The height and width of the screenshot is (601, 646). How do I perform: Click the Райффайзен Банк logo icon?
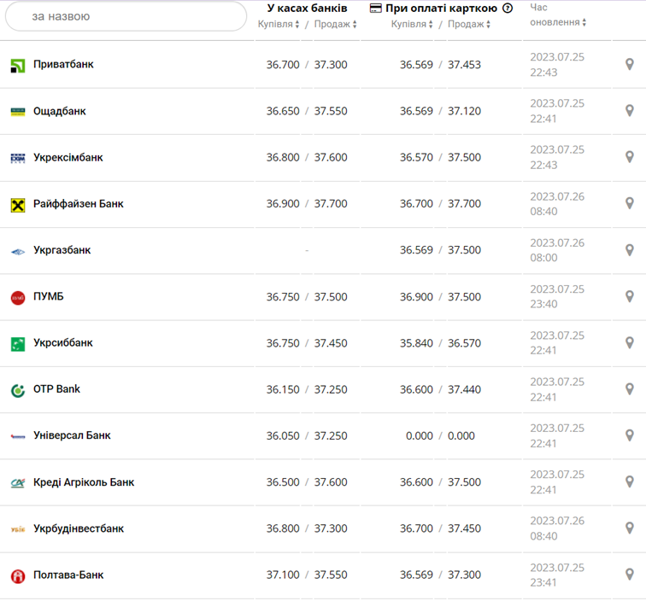point(18,204)
